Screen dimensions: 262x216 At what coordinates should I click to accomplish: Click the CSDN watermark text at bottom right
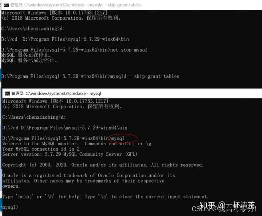pos(224,209)
